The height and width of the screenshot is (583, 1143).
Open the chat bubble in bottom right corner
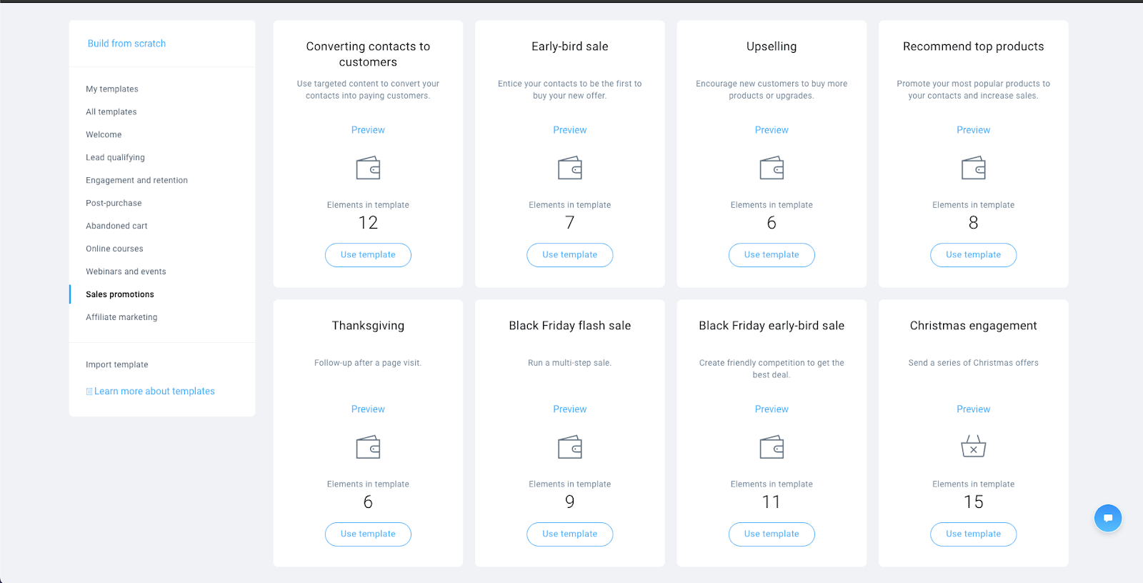[1108, 518]
